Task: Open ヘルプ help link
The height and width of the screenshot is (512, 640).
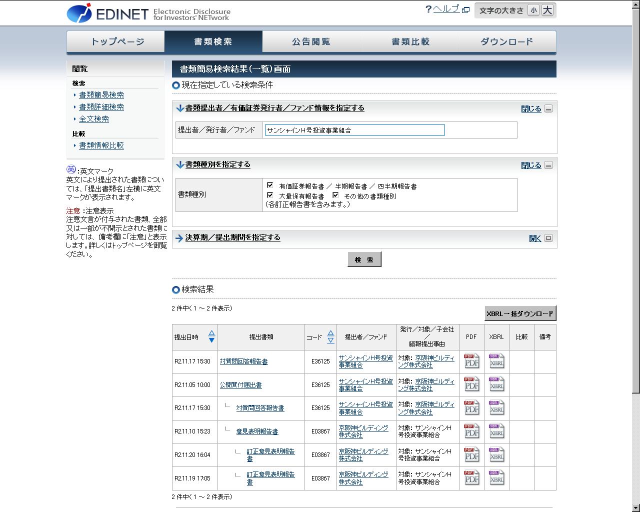Action: tap(446, 9)
